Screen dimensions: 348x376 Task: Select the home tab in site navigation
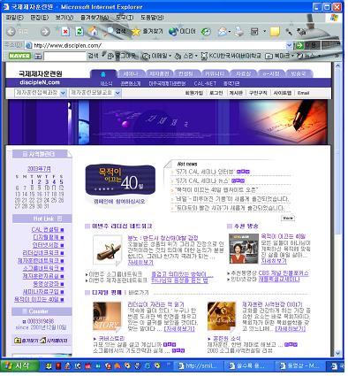(x=103, y=74)
